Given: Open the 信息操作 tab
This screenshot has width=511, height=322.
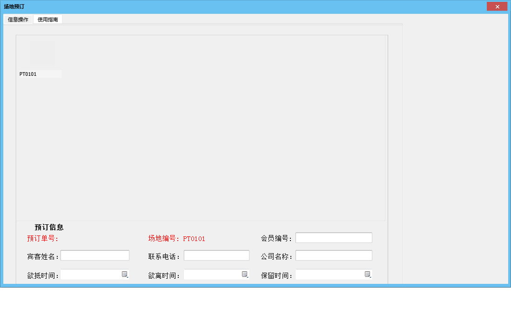Looking at the screenshot, I should tap(18, 20).
